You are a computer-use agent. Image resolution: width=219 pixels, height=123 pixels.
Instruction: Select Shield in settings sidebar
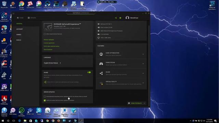click(x=19, y=40)
